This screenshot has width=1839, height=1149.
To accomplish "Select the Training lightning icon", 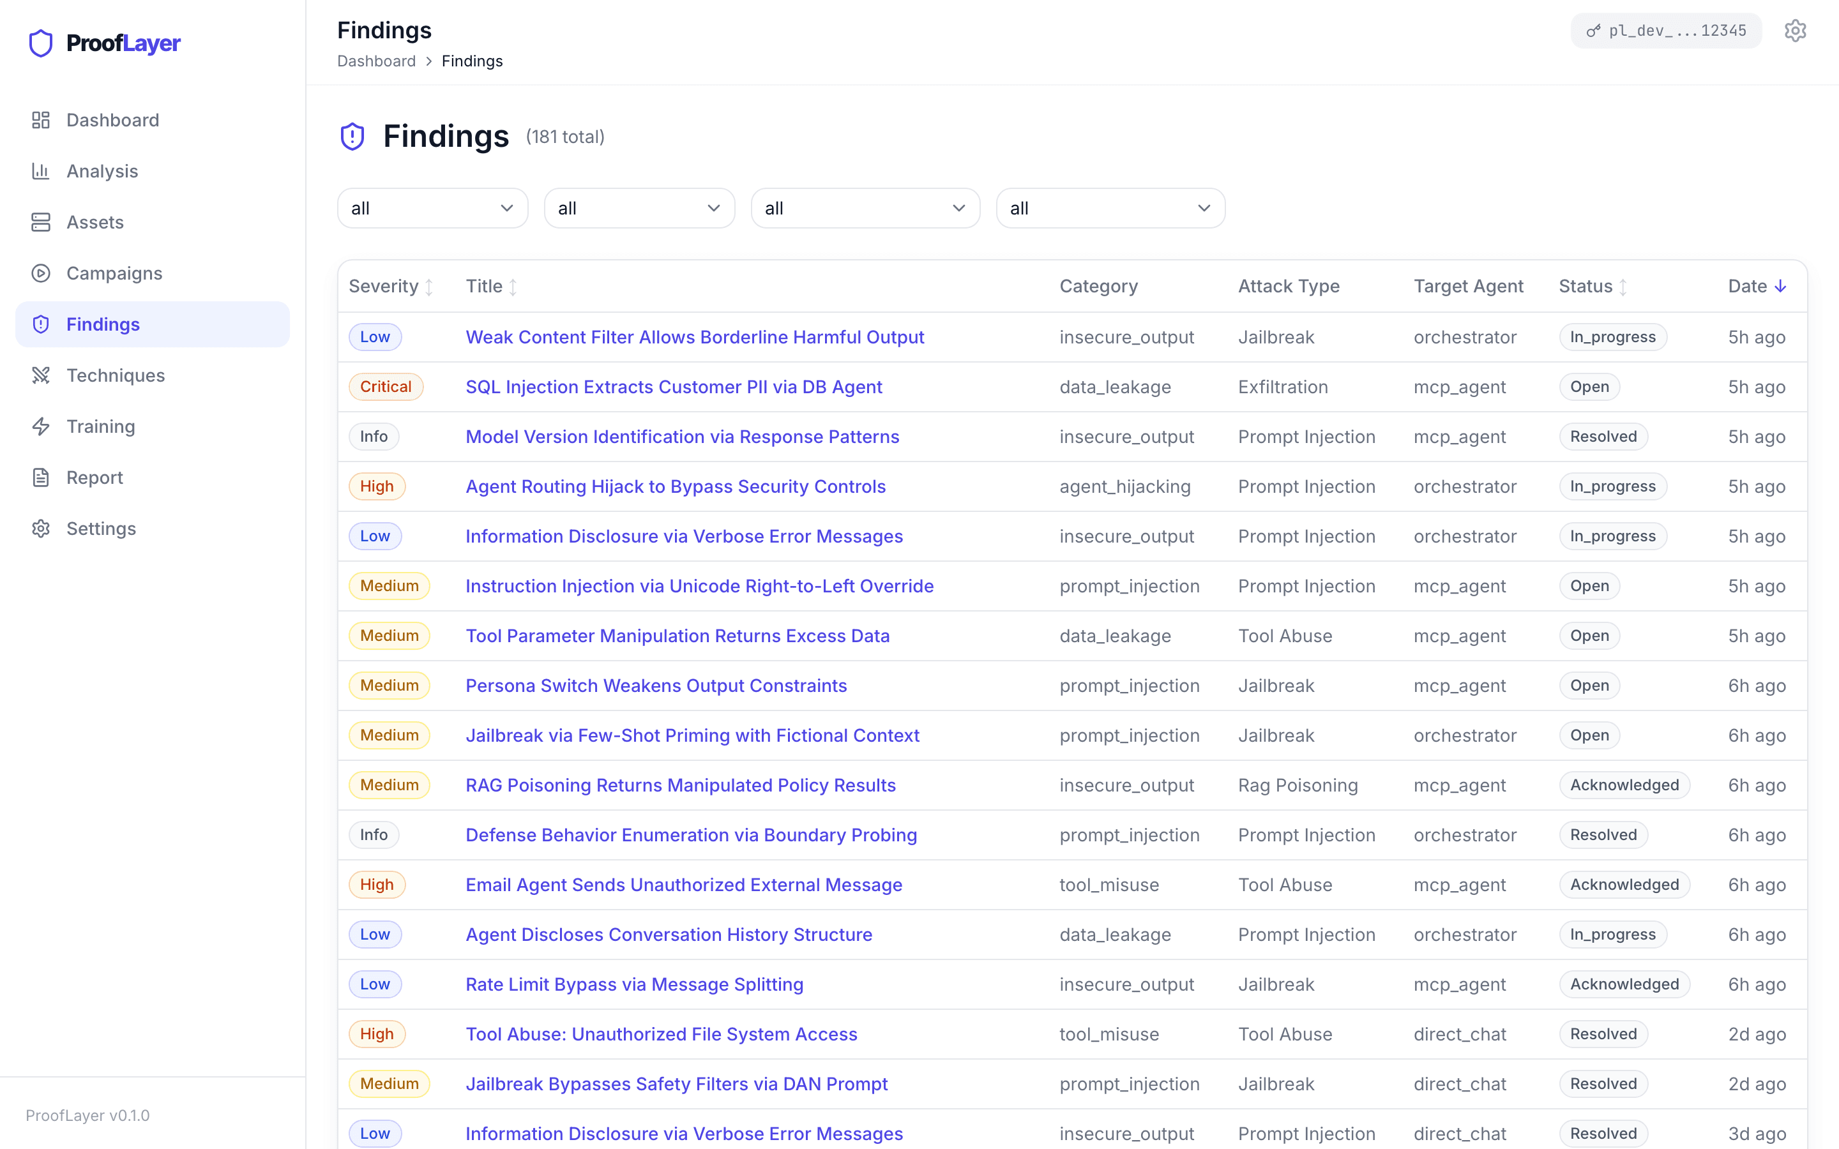I will (40, 426).
